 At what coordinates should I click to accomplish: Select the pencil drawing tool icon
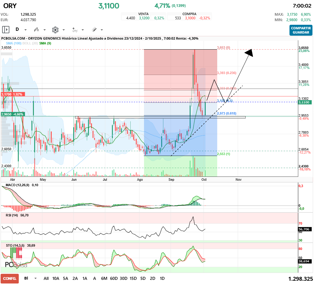click(94, 30)
